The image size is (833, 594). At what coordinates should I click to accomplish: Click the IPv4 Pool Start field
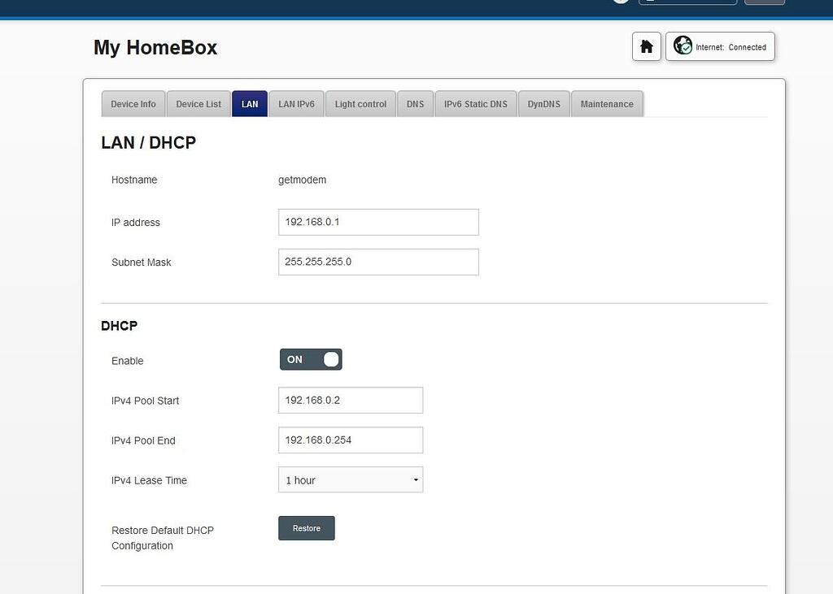click(x=350, y=400)
